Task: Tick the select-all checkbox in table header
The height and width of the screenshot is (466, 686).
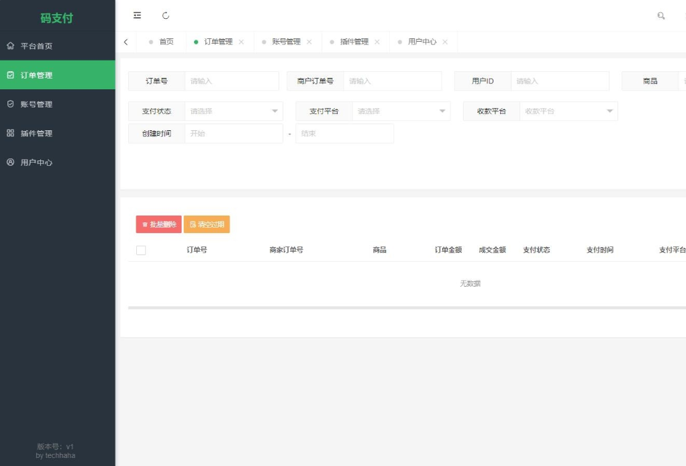Action: click(141, 250)
